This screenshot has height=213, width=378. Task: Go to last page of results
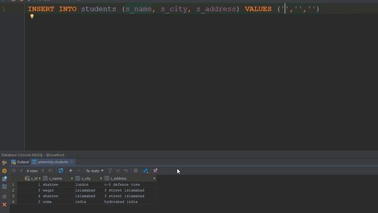pos(51,171)
